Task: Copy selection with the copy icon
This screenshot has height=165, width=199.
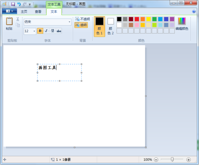Action: pos(18,25)
